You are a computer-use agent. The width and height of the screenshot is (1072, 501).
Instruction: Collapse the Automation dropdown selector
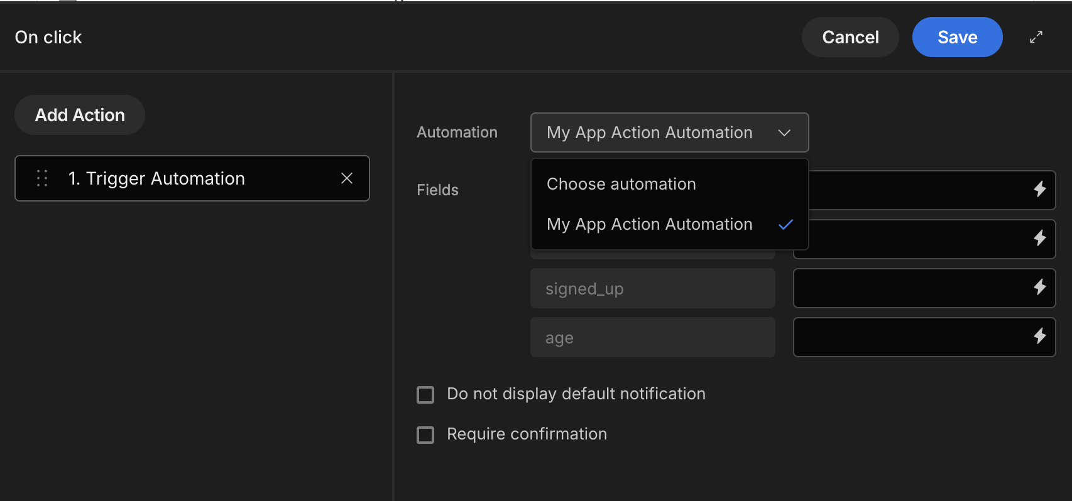tap(669, 132)
